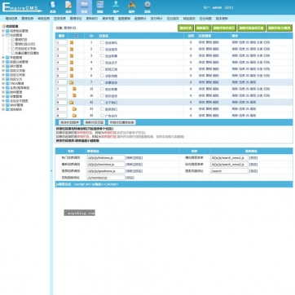Tick the checkbox in the ID 1 row
The height and width of the screenshot is (295, 295).
pos(102,42)
